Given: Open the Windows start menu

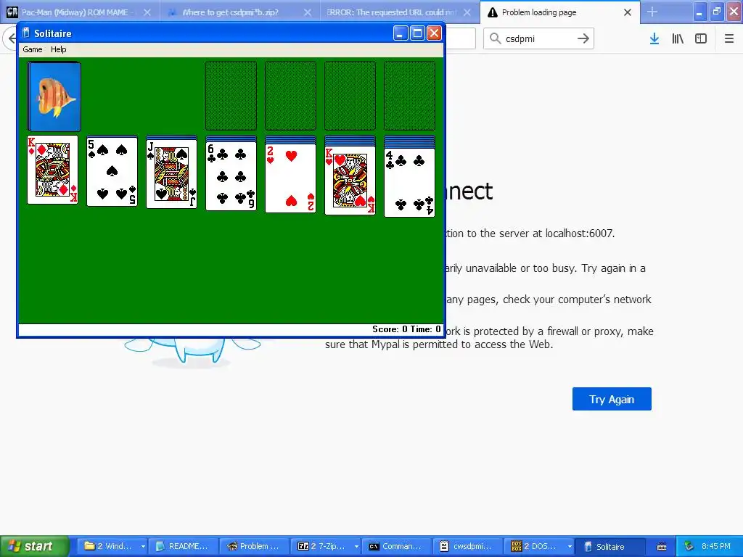Looking at the screenshot, I should coord(35,546).
